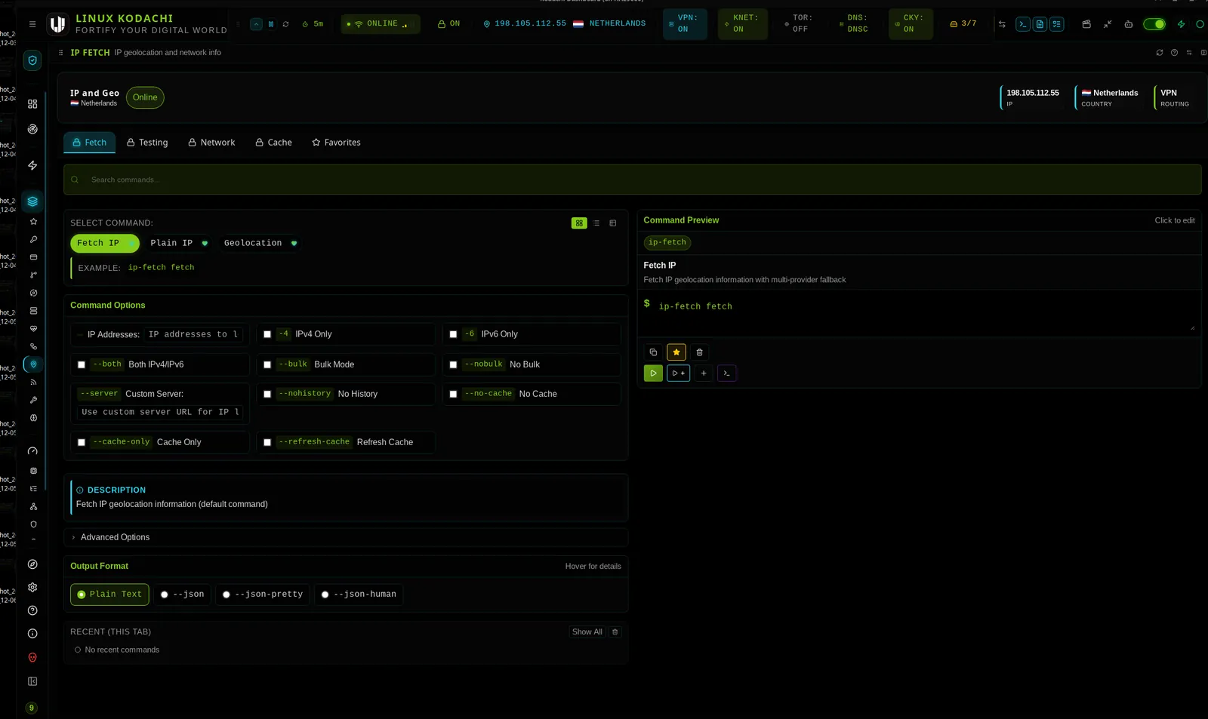Screen dimensions: 1208x719
Task: Select the --json output format
Action: tap(182, 595)
